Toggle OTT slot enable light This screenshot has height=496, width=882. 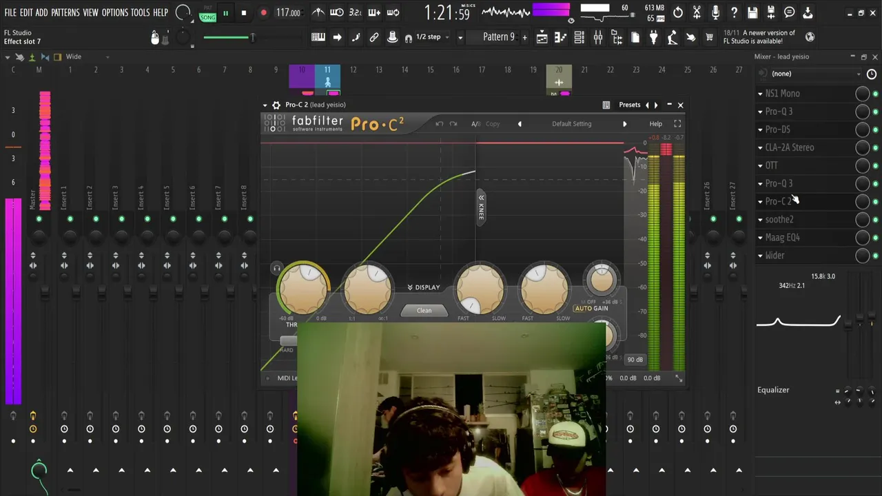pos(875,166)
